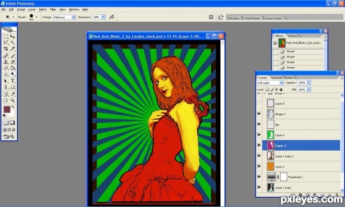345x207 pixels.
Task: Select the Pen tool
Action: (6, 87)
